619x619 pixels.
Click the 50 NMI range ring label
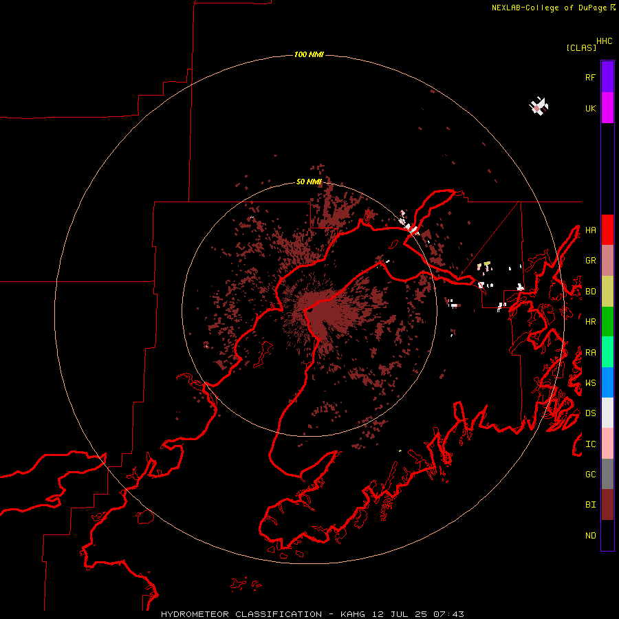309,182
